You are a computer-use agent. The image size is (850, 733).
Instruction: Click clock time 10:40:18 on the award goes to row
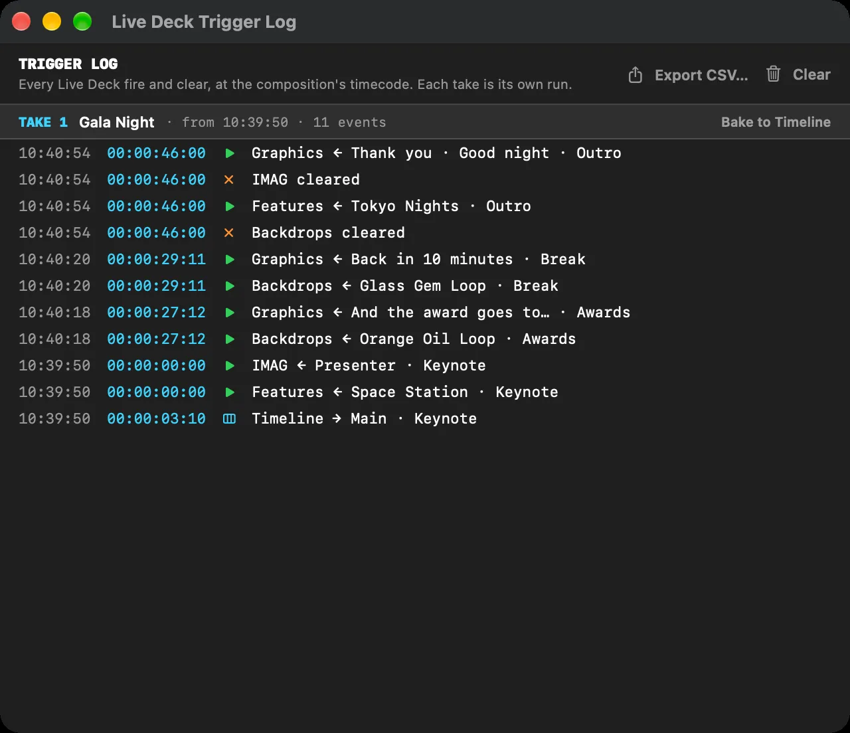[x=54, y=313]
